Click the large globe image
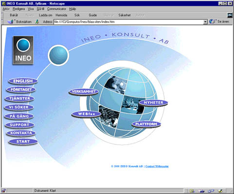The width and height of the screenshot is (234, 194). point(122,103)
